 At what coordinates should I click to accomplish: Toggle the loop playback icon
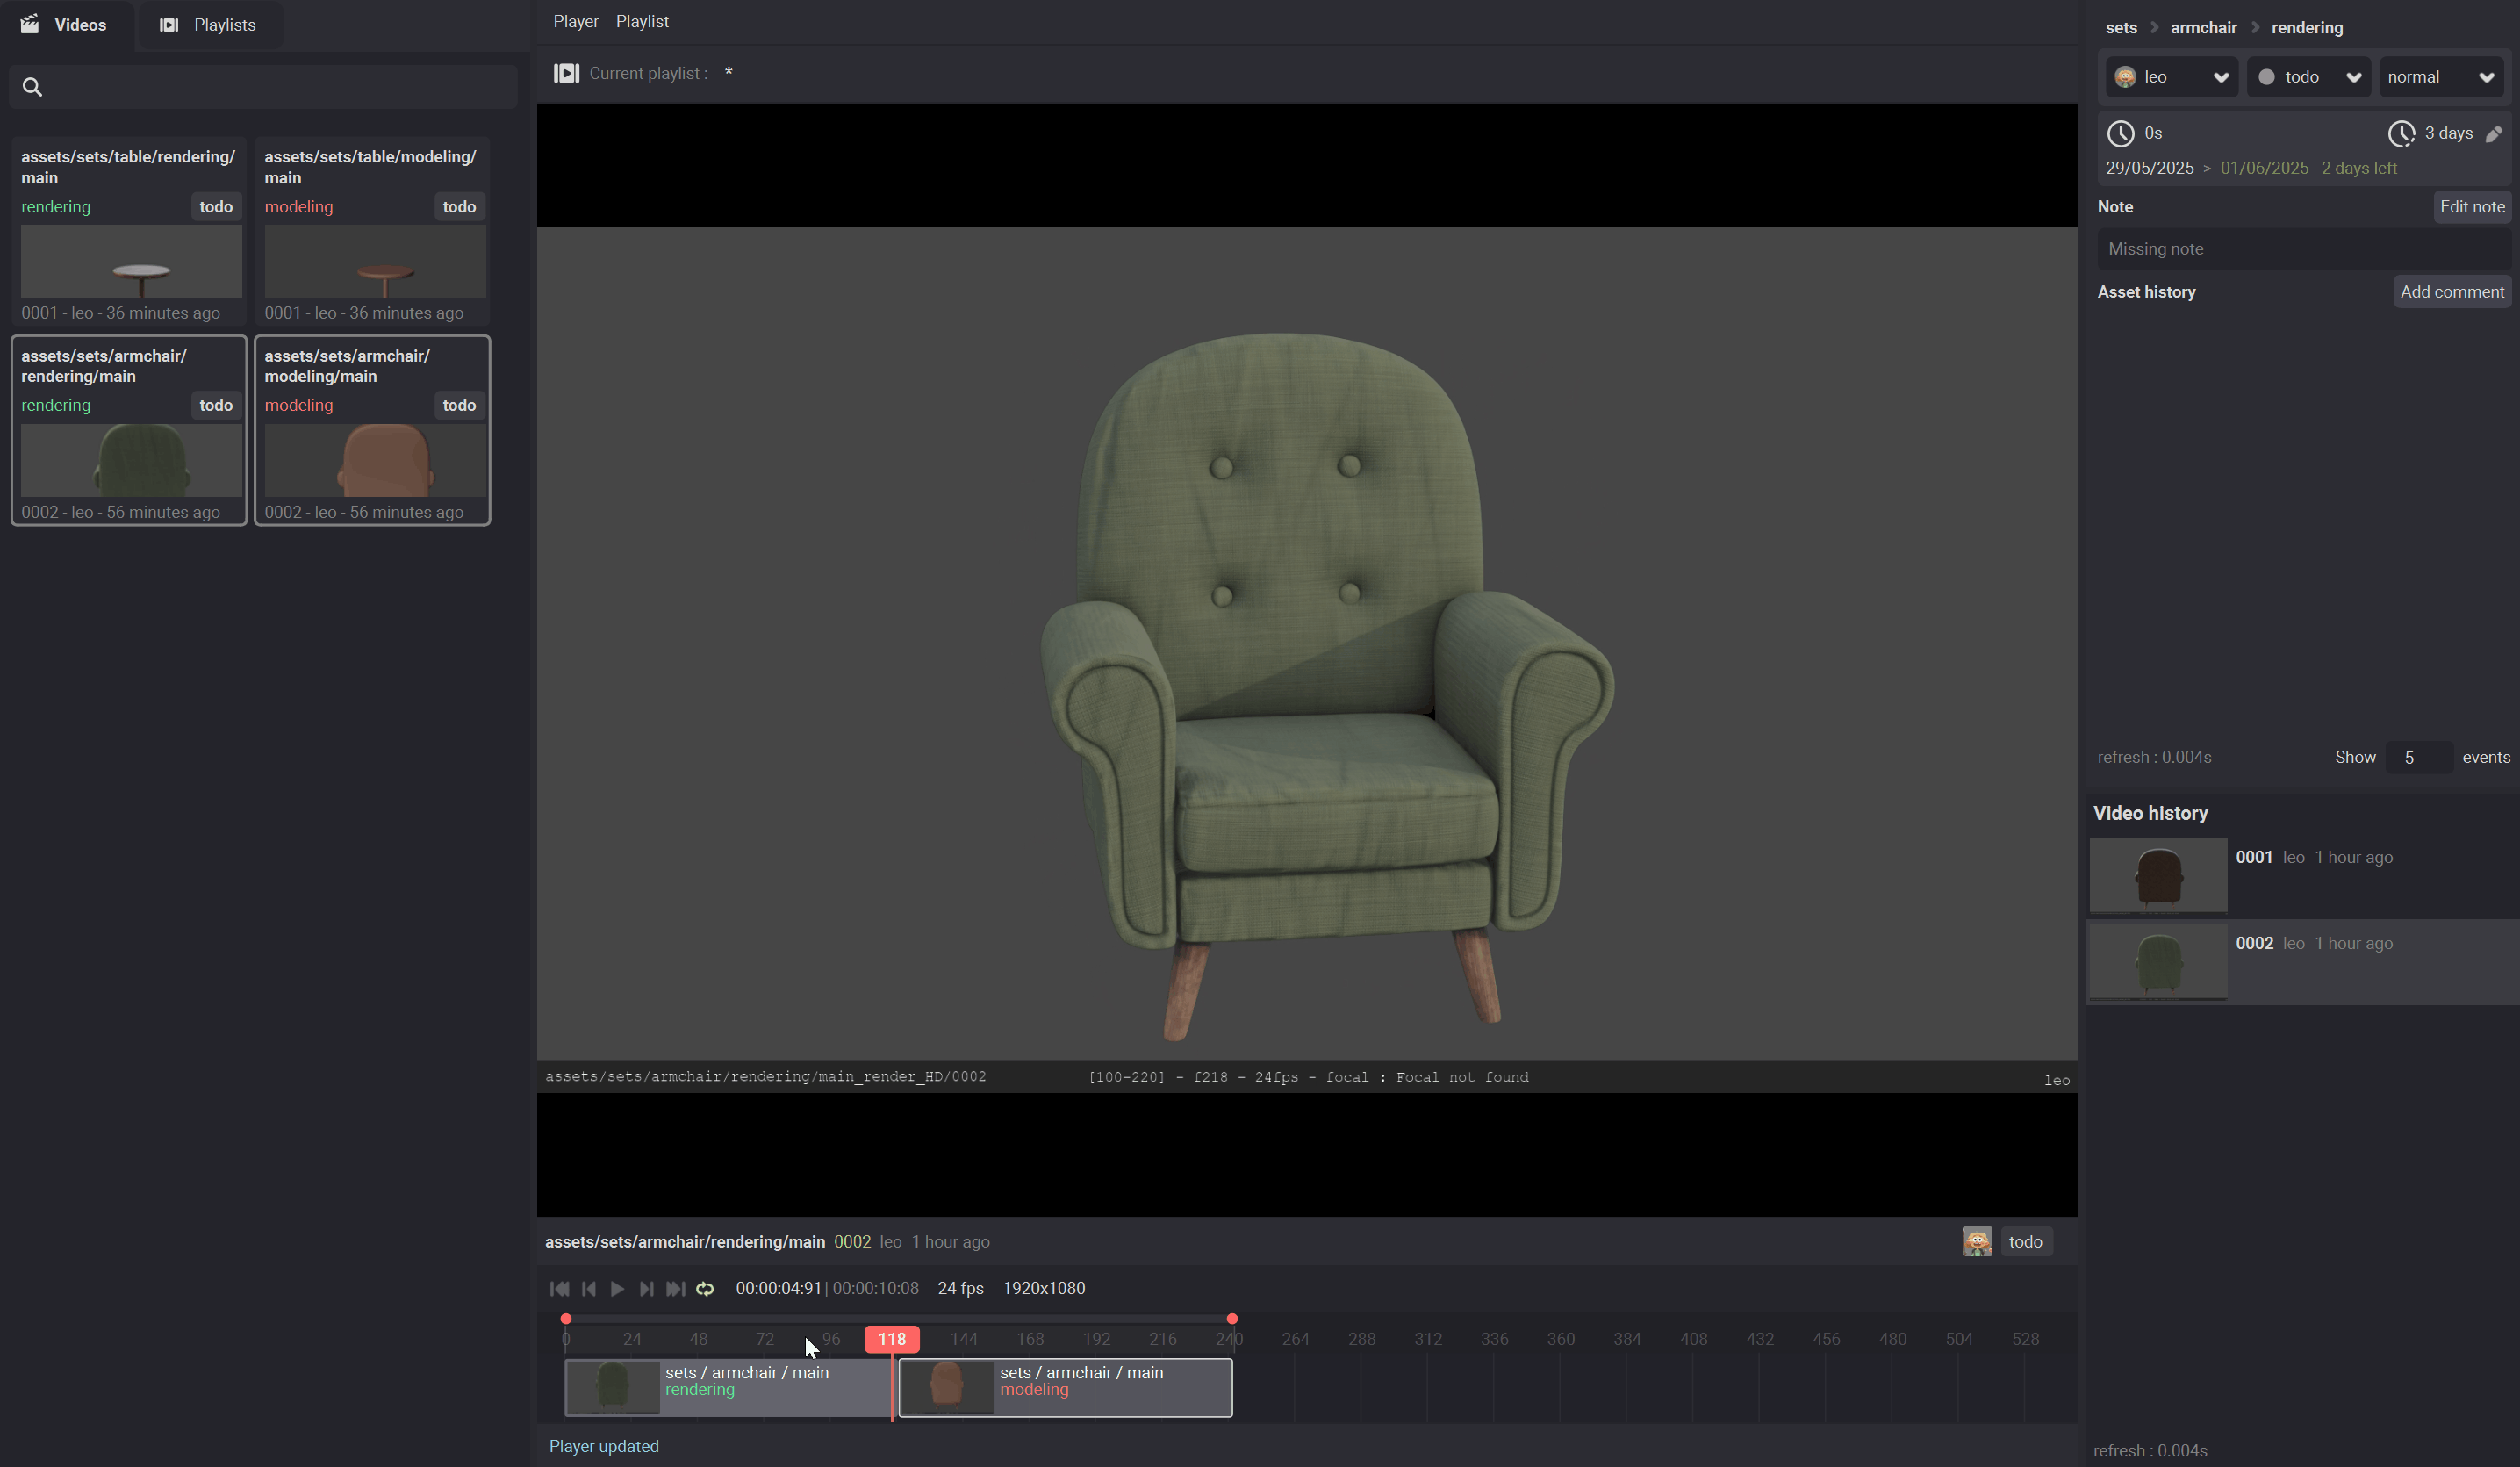coord(705,1288)
